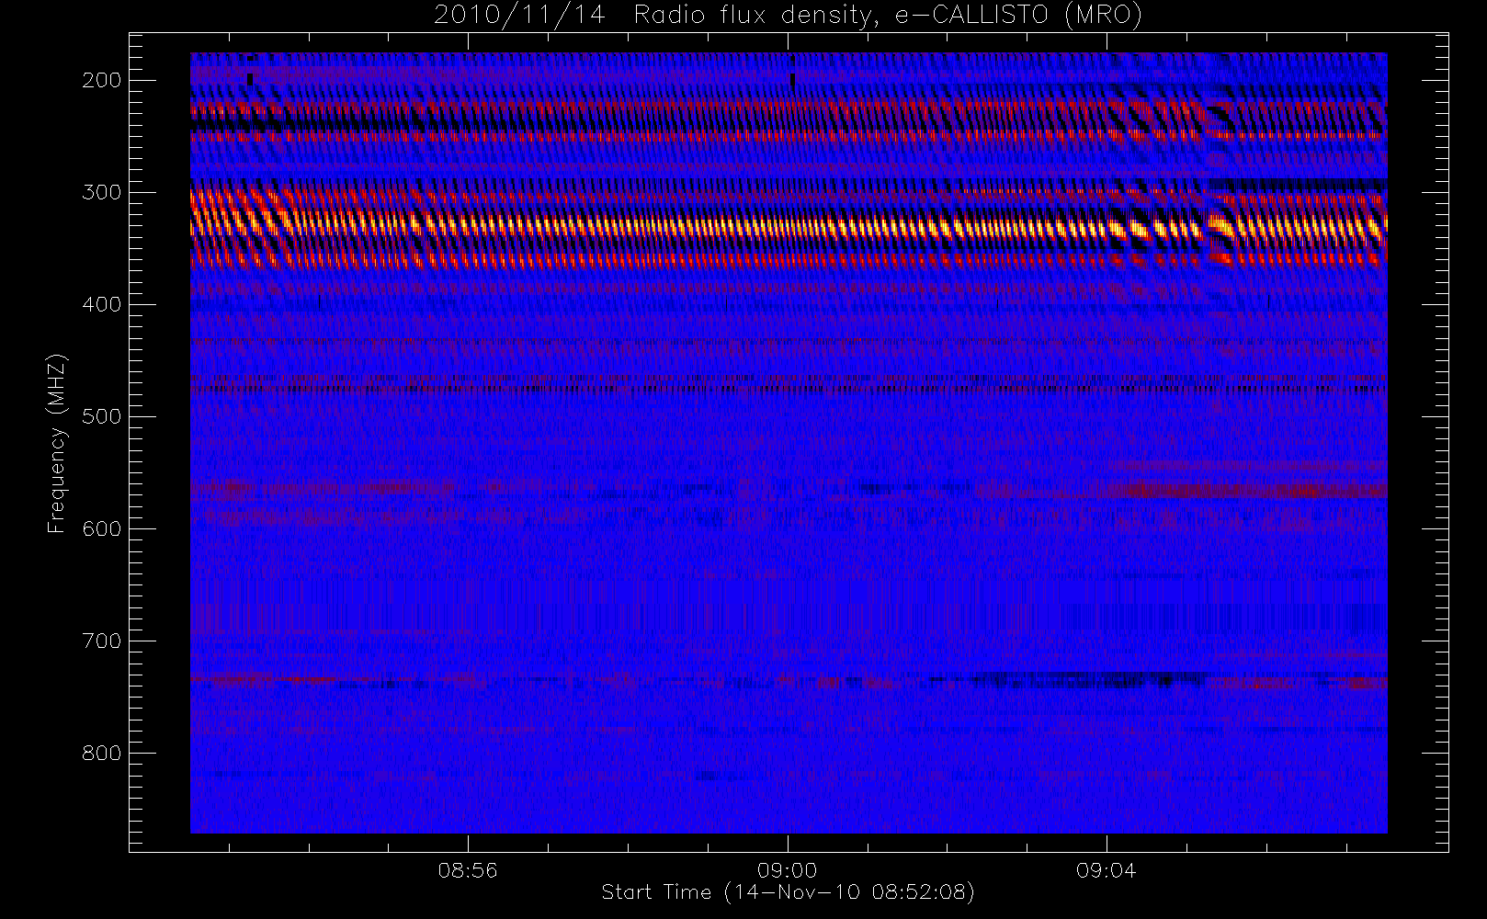The height and width of the screenshot is (919, 1487).
Task: Click the 08:56 time tick label
Action: click(468, 870)
